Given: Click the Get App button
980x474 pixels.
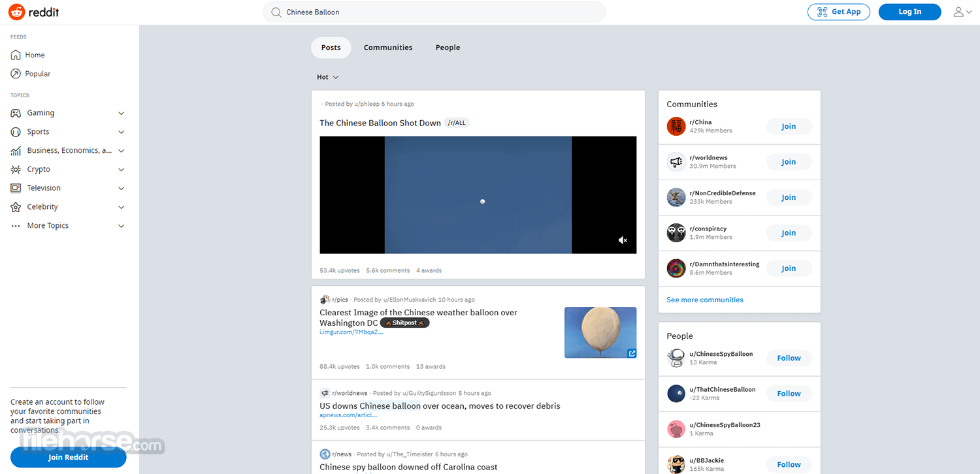Looking at the screenshot, I should point(839,12).
